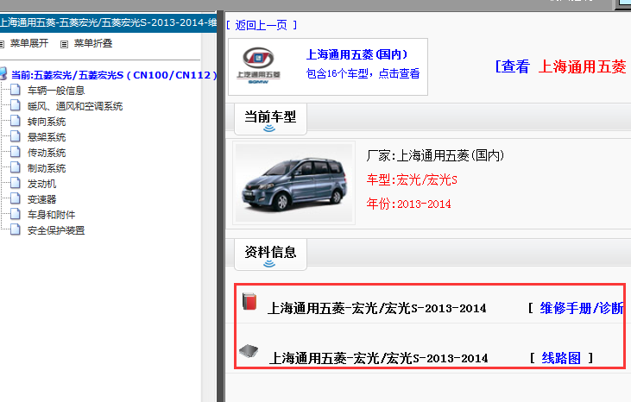This screenshot has height=402, width=631.
Task: Open 暖风、通风和空调系统 tree entry
Action: point(75,106)
